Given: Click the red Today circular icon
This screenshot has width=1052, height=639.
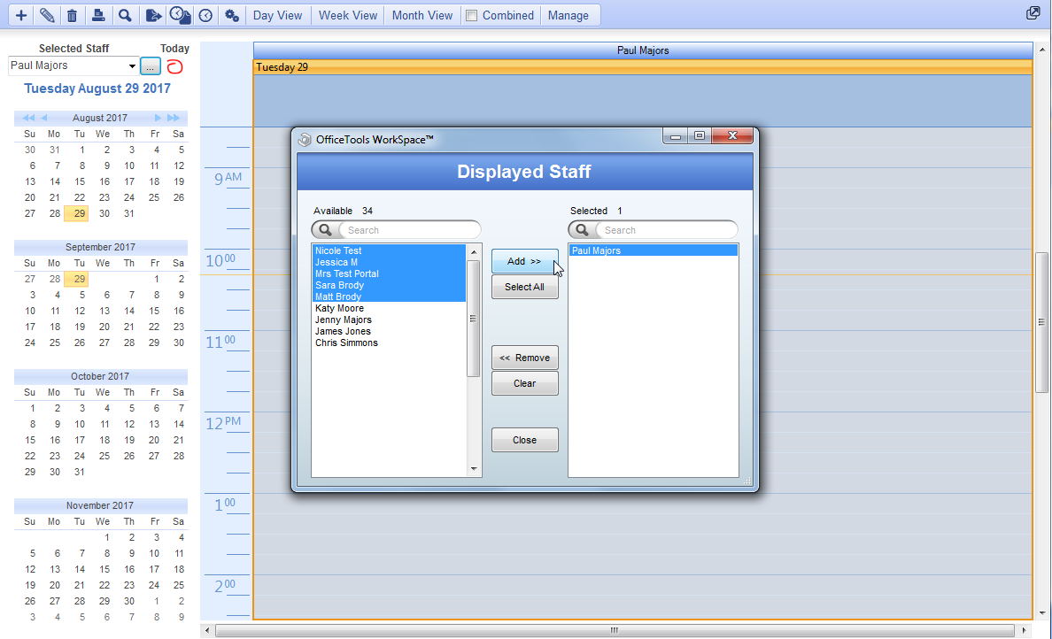Looking at the screenshot, I should pyautogui.click(x=174, y=66).
